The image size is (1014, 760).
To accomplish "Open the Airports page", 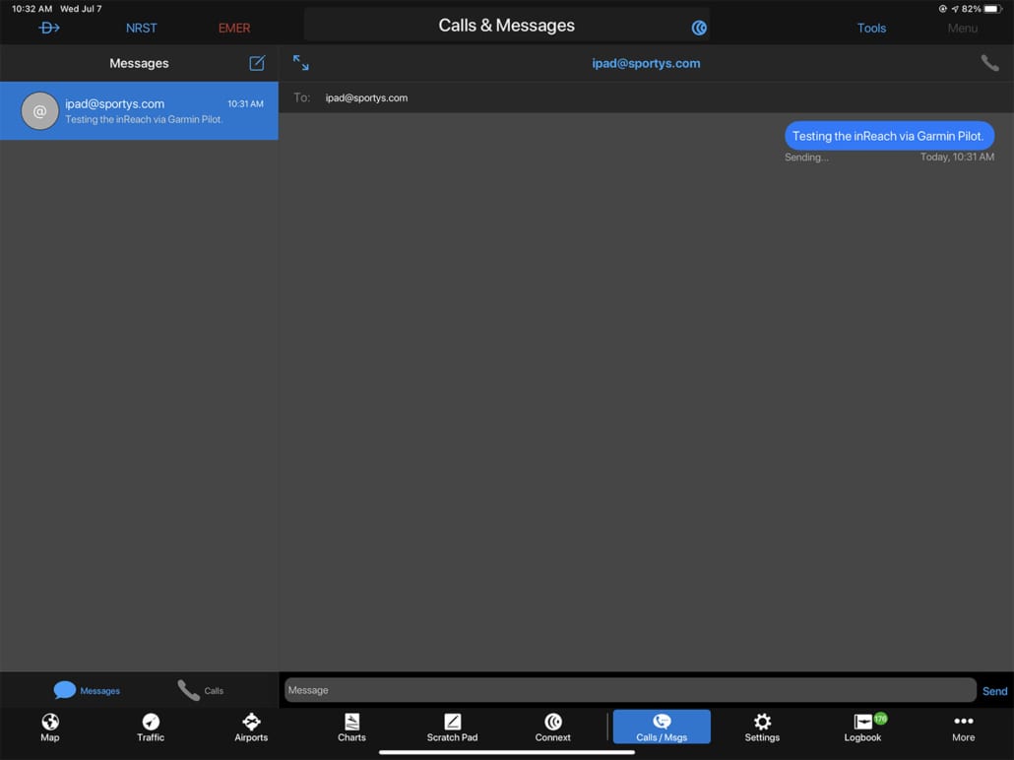I will 251,728.
